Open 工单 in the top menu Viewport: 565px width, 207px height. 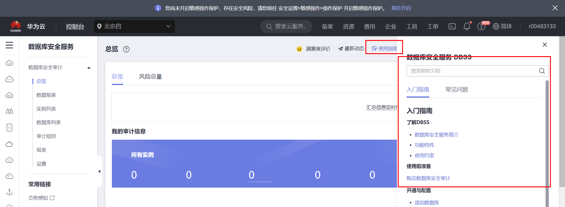coord(433,26)
